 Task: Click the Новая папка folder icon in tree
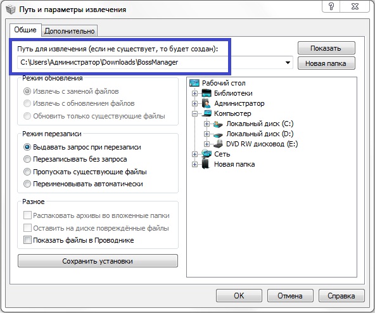point(206,164)
